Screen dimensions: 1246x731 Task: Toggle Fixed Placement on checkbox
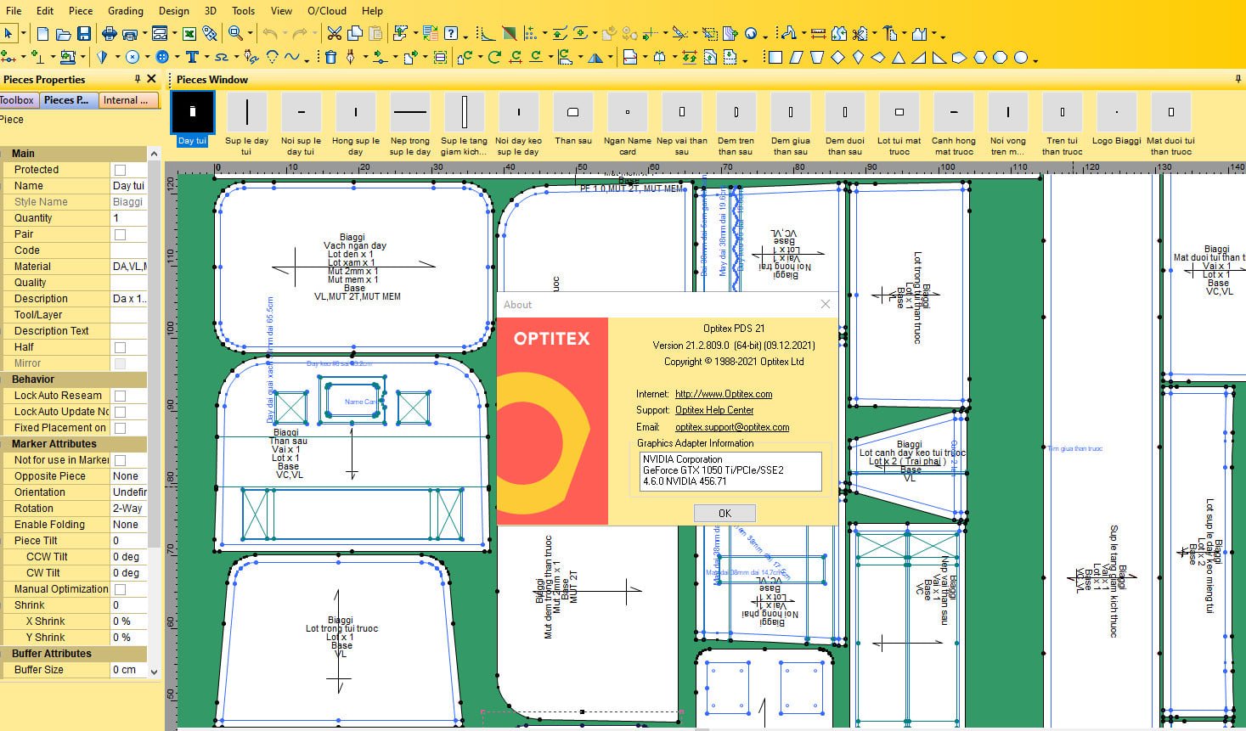pos(120,428)
